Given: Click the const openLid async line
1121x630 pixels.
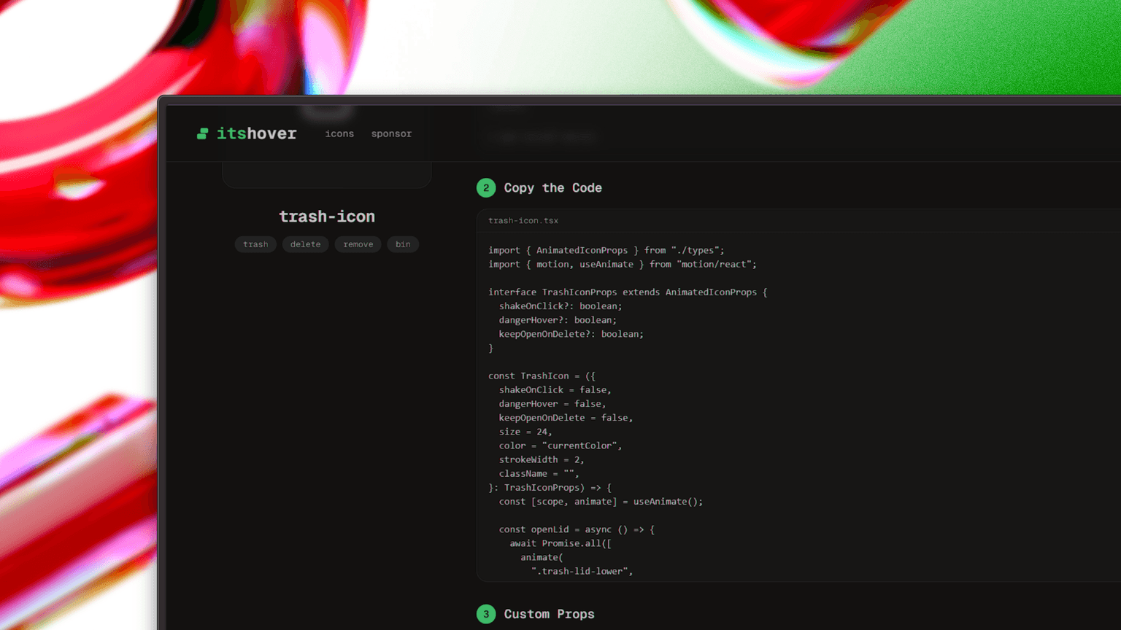Looking at the screenshot, I should pyautogui.click(x=577, y=529).
